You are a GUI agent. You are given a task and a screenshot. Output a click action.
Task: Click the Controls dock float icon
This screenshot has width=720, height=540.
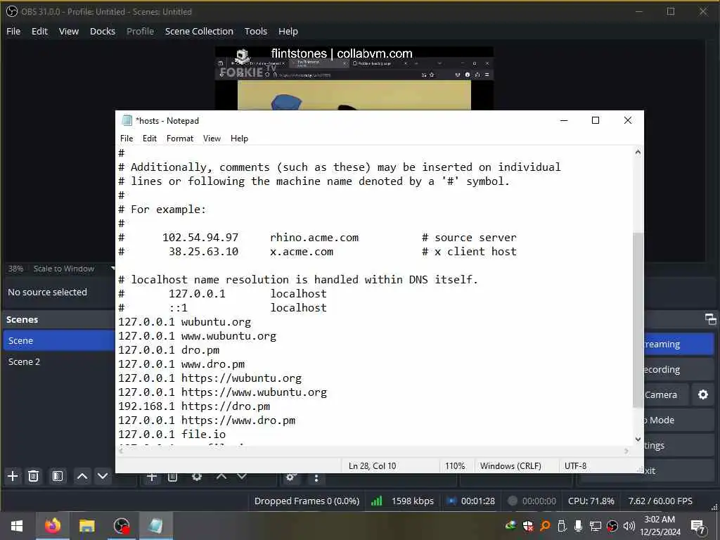pyautogui.click(x=710, y=319)
